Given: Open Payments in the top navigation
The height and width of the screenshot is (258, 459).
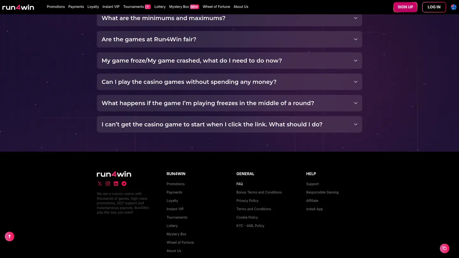Looking at the screenshot, I should click(76, 7).
